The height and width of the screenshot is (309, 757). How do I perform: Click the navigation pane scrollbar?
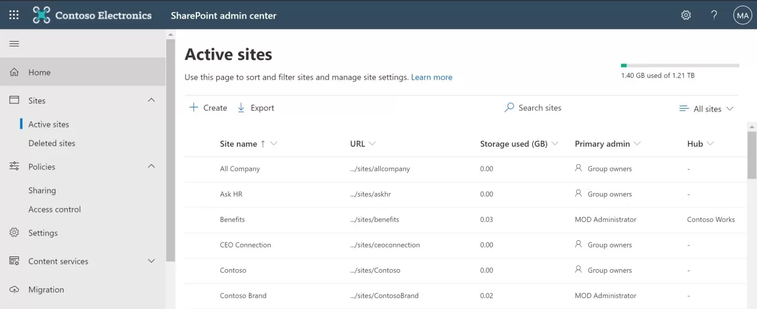pyautogui.click(x=170, y=150)
